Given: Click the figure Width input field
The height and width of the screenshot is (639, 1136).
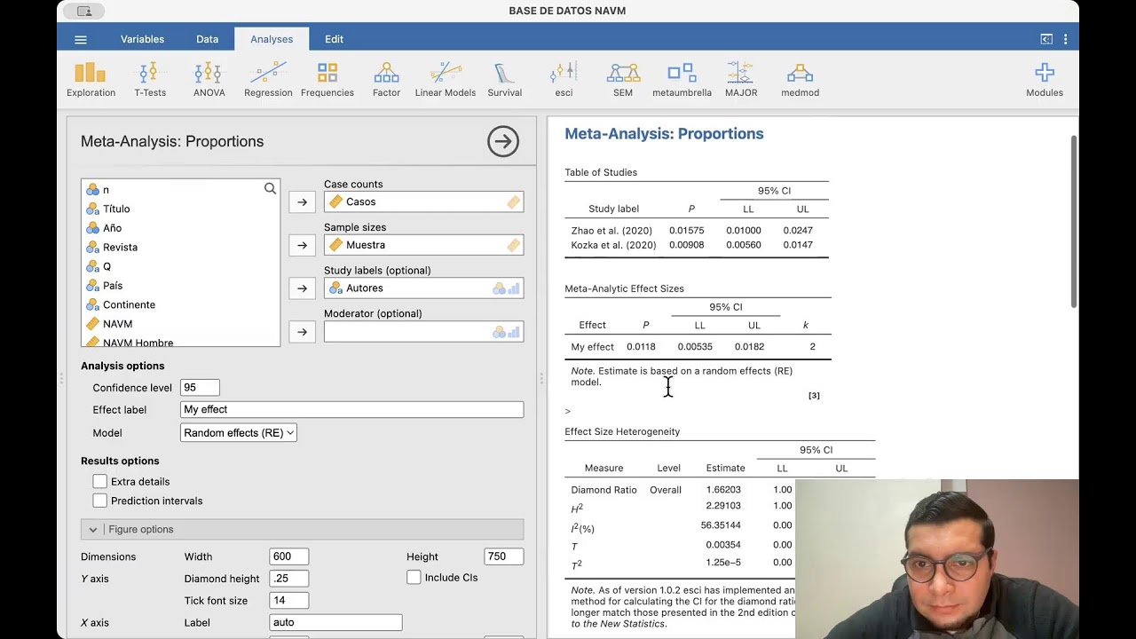Looking at the screenshot, I should pyautogui.click(x=288, y=556).
